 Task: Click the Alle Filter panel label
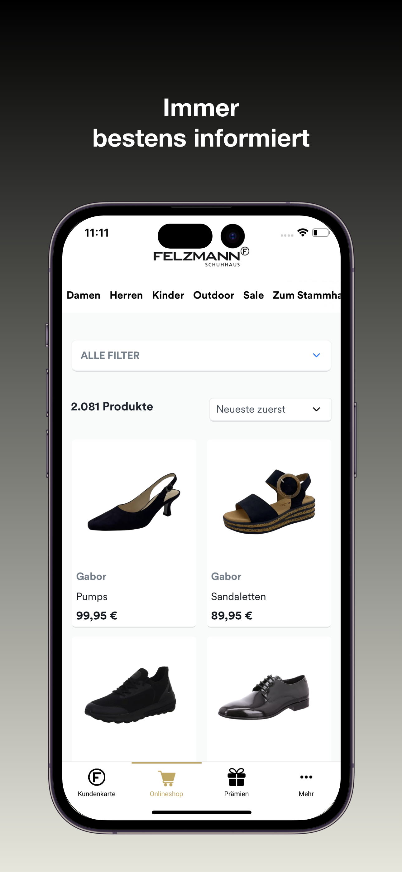pos(110,356)
